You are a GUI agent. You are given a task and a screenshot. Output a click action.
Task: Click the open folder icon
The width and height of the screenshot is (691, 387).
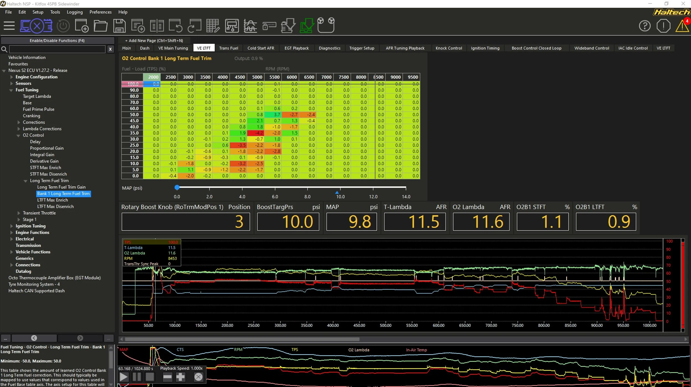click(x=101, y=26)
